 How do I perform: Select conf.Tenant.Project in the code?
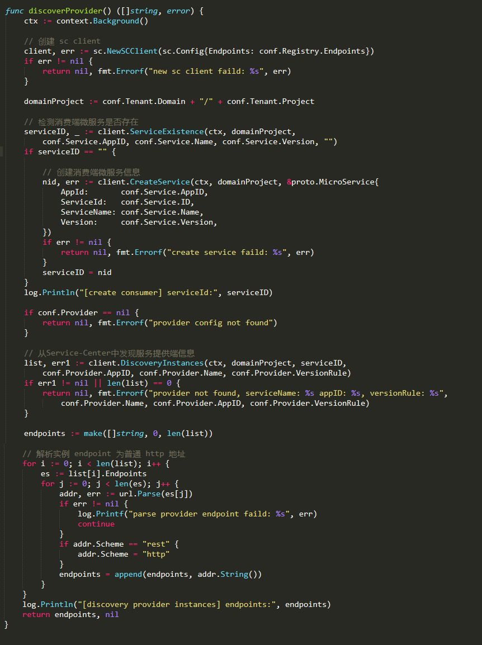click(271, 102)
